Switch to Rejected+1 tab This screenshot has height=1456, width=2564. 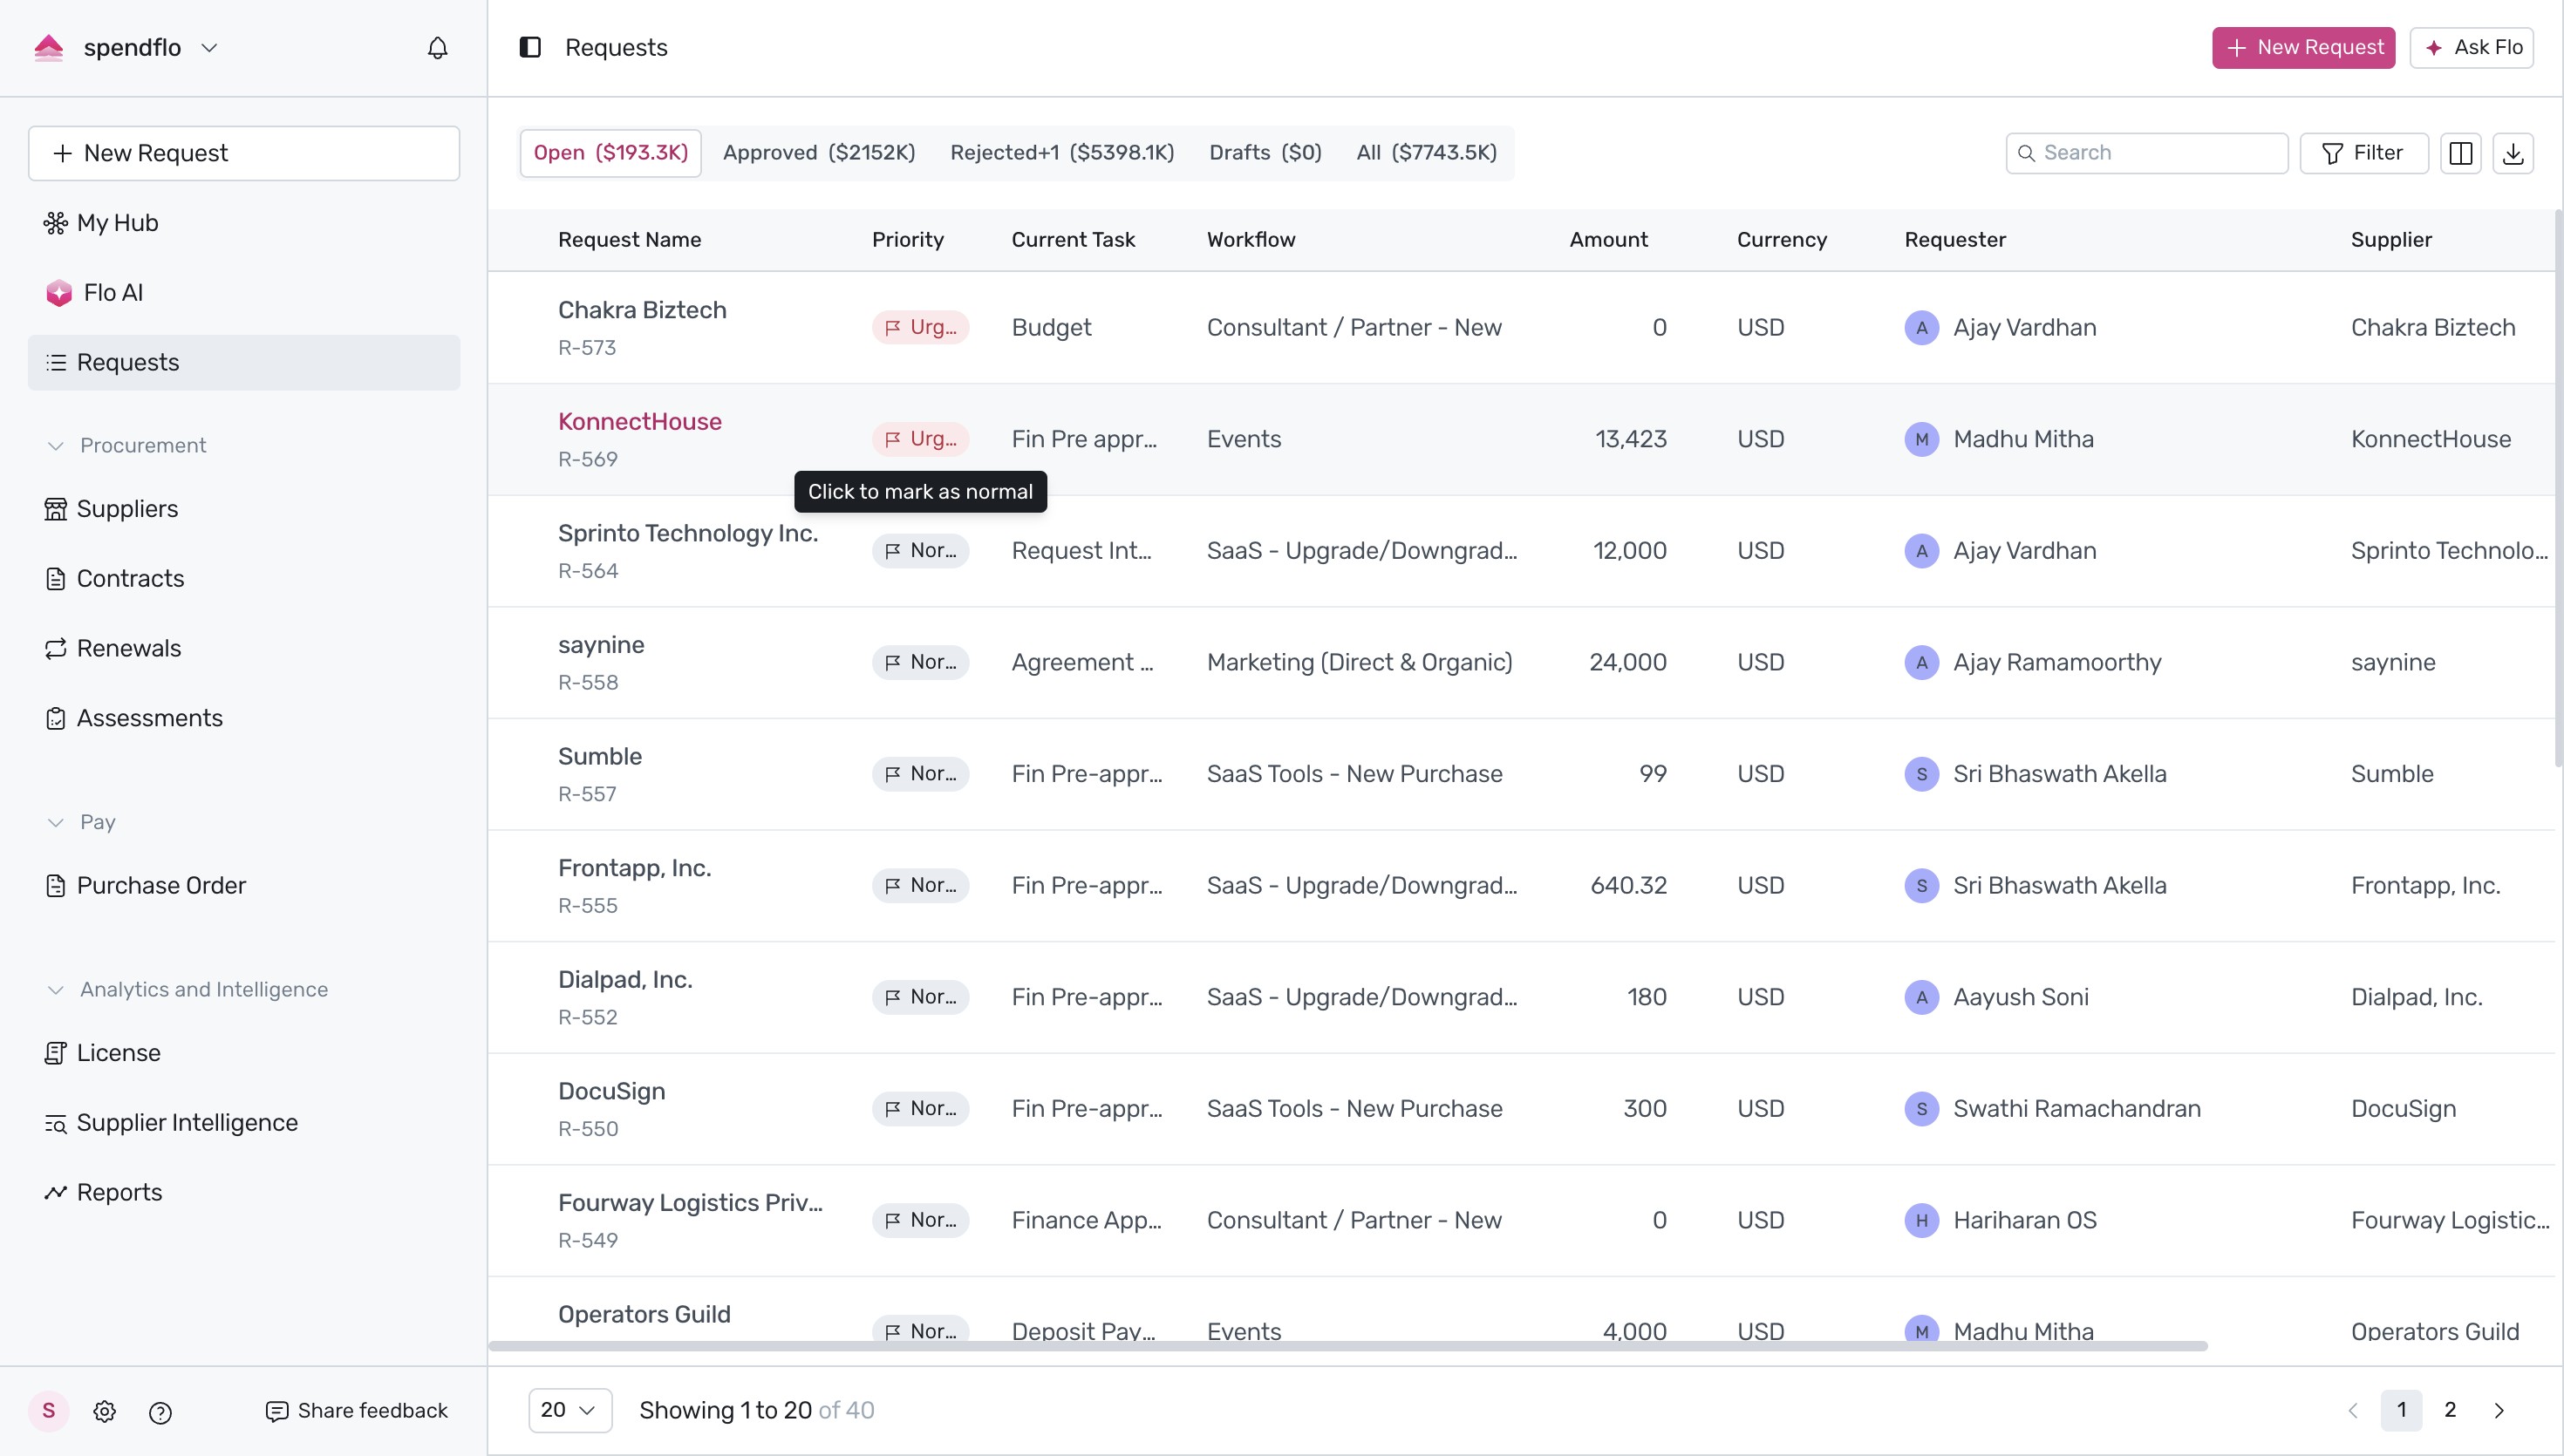(x=1062, y=153)
